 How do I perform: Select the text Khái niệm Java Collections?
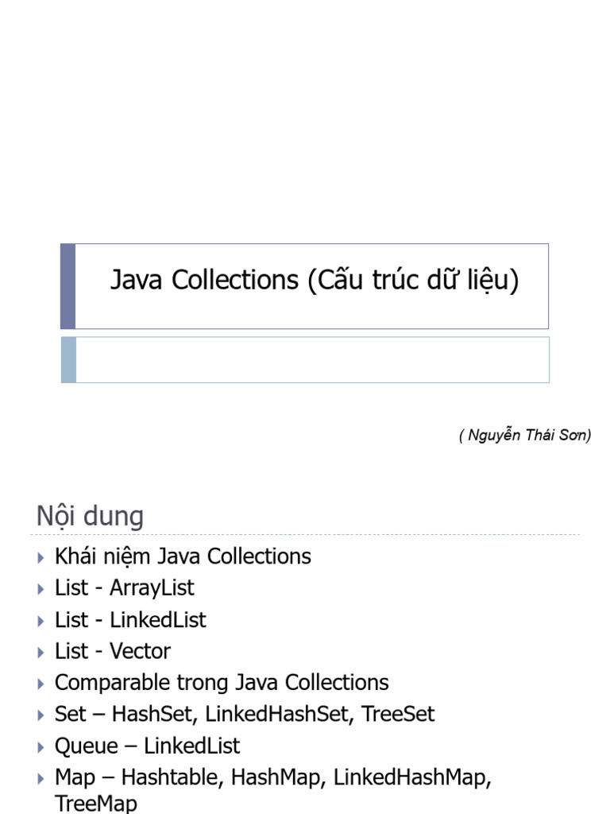[183, 556]
